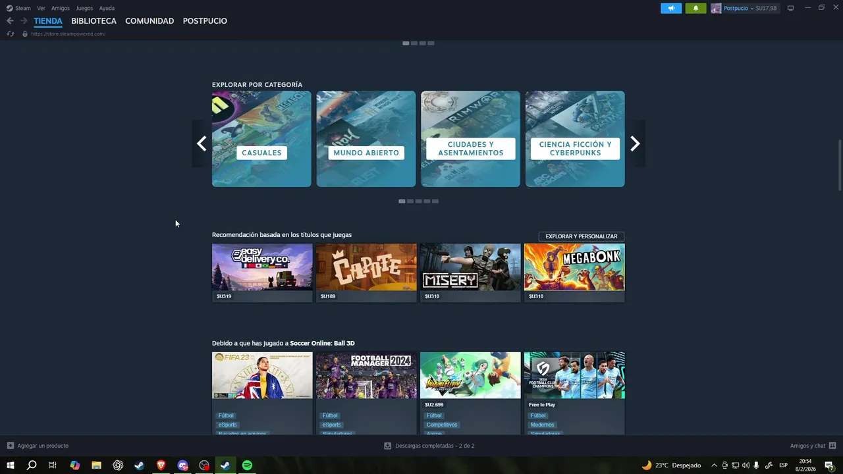This screenshot has width=843, height=474.
Task: Click the Steam logo in the menu bar
Action: (x=9, y=8)
